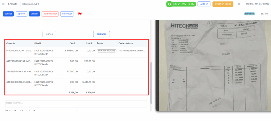Switch to the Écritures tab
This screenshot has height=121, width=271.
pyautogui.click(x=102, y=34)
